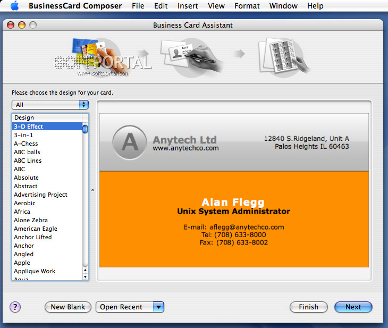
Task: Select the ABC Lines design
Action: pos(47,161)
